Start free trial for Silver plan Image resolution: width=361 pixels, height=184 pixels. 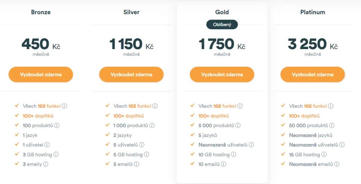tap(132, 75)
